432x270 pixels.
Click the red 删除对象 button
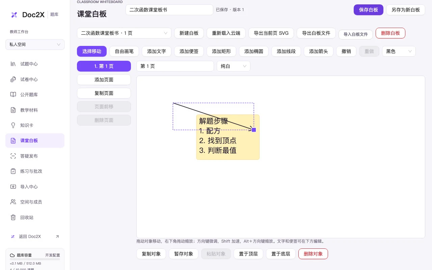coord(313,254)
